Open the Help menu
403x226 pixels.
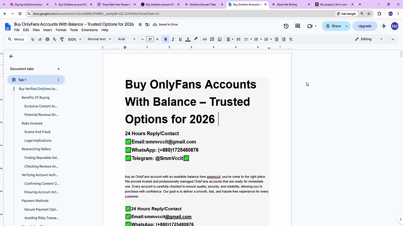pyautogui.click(x=105, y=30)
